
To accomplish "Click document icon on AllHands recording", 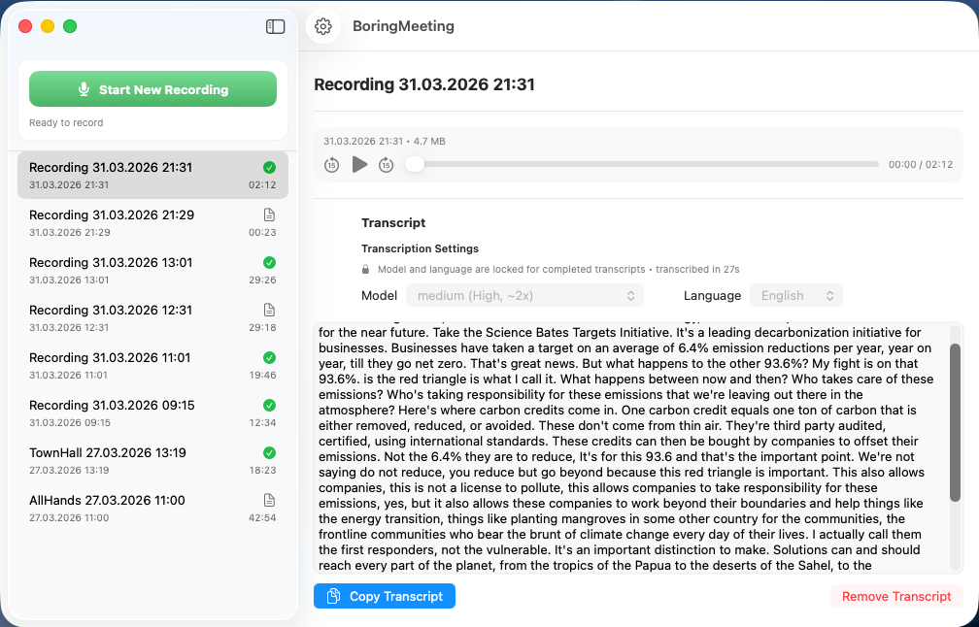I will point(269,500).
